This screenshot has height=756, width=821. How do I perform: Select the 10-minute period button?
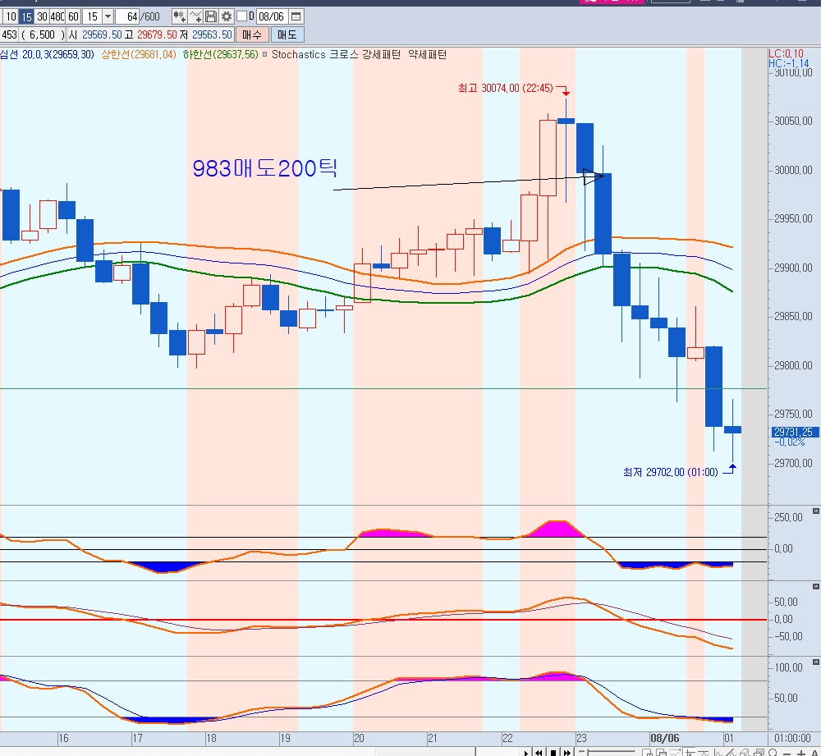(x=11, y=16)
